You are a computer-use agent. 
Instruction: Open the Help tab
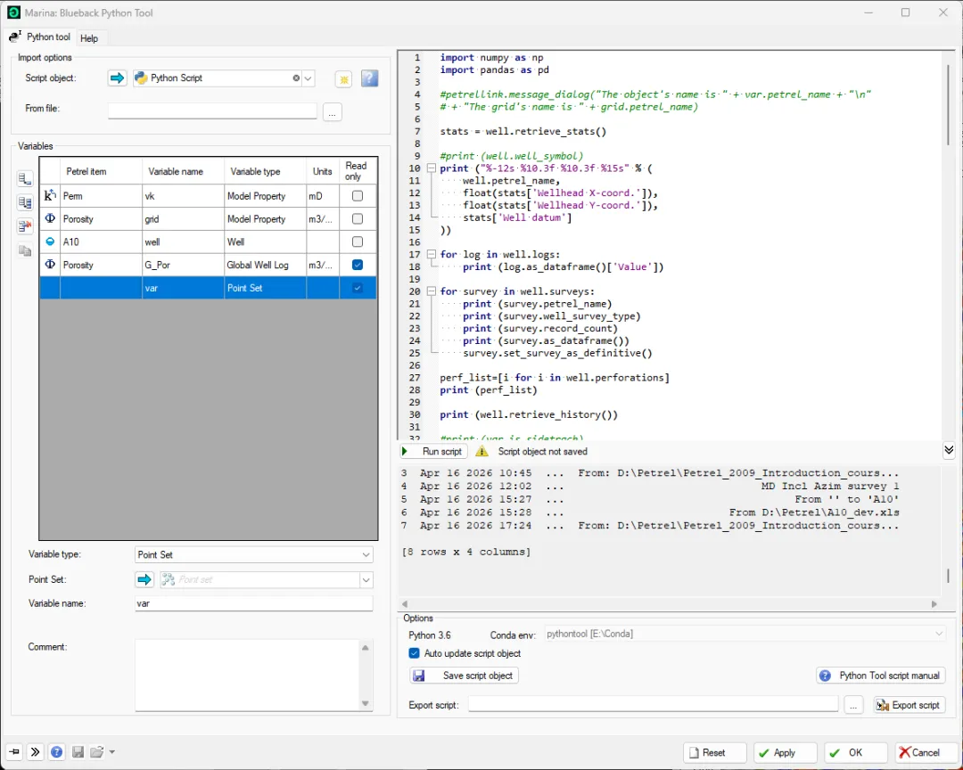[89, 38]
